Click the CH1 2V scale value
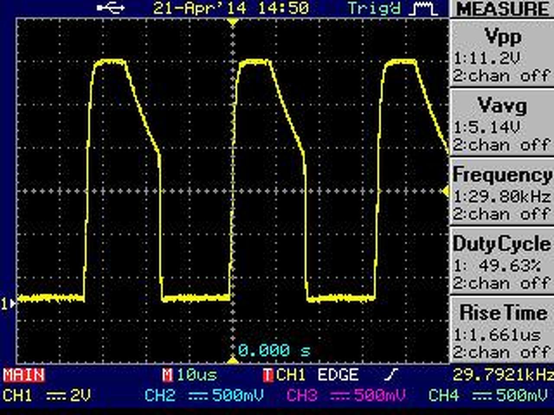Image resolution: width=554 pixels, height=415 pixels. 81,395
